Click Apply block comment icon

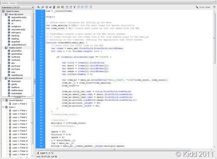79,7
